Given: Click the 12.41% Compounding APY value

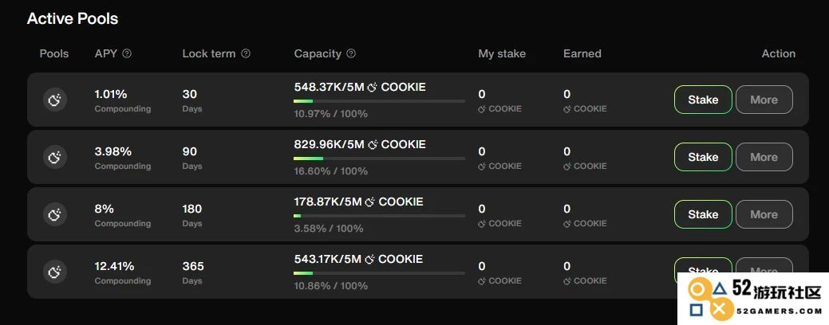Looking at the screenshot, I should [114, 266].
